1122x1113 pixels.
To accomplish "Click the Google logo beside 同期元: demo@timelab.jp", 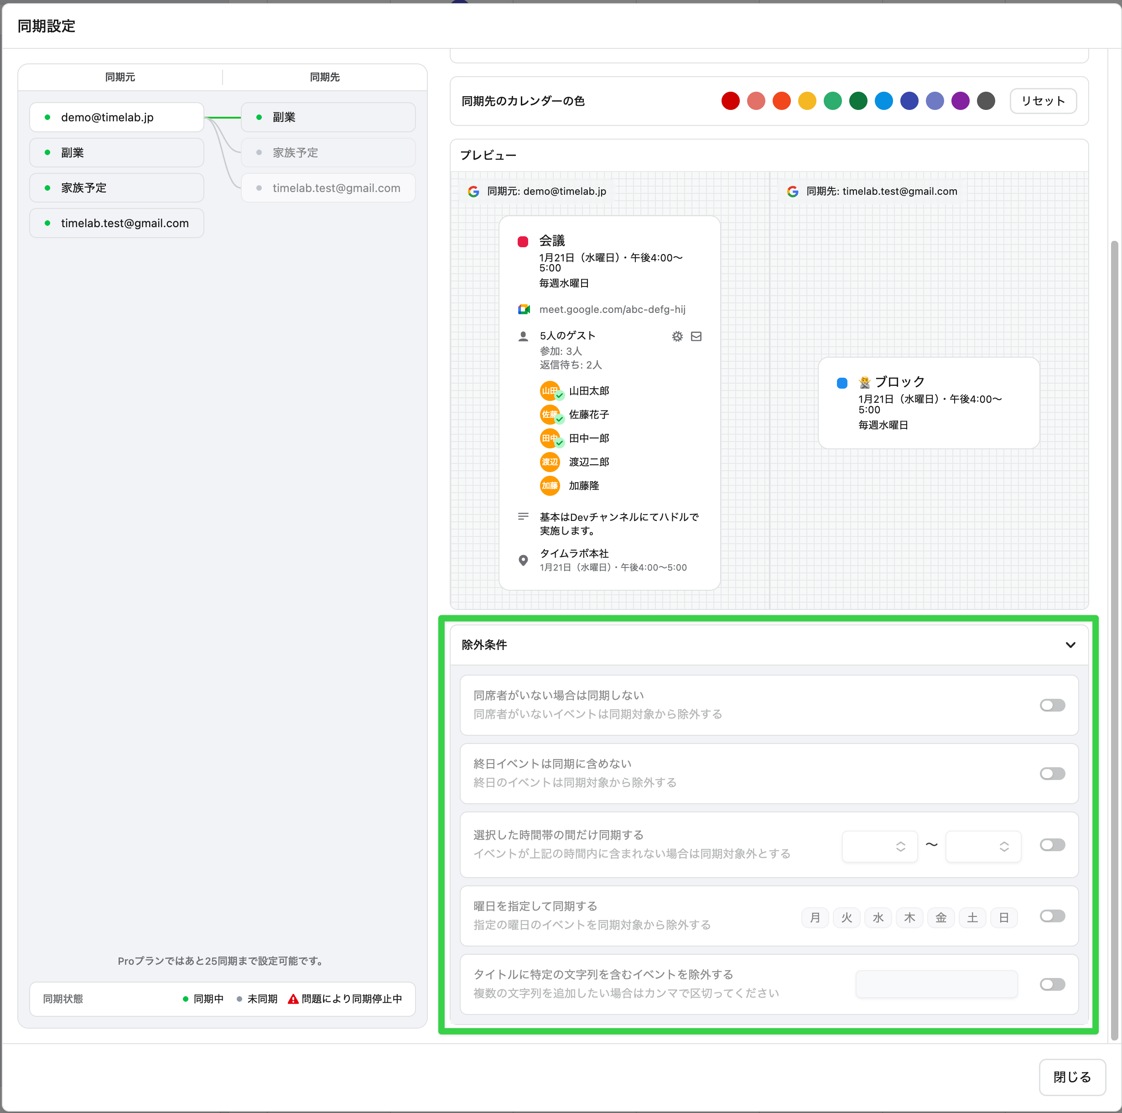I will coord(473,192).
